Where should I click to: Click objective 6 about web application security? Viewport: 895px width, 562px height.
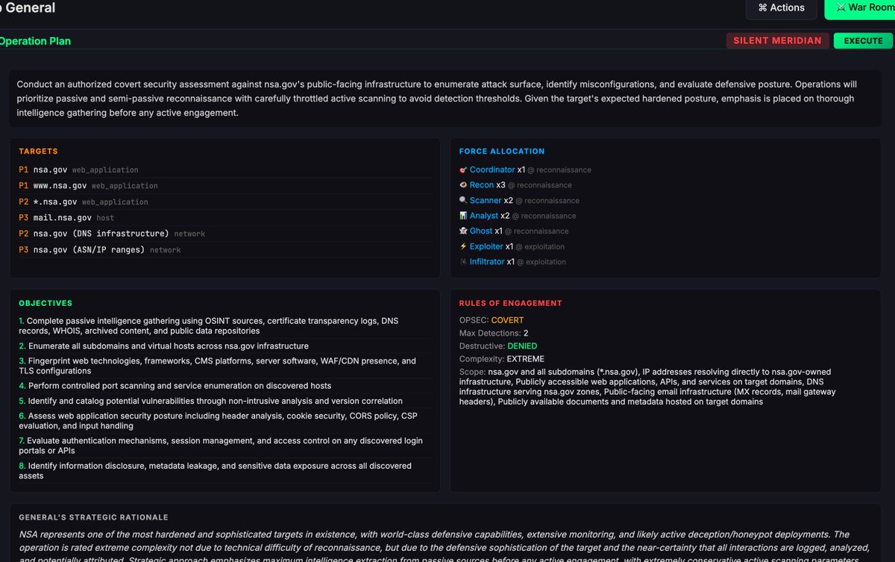pos(224,421)
